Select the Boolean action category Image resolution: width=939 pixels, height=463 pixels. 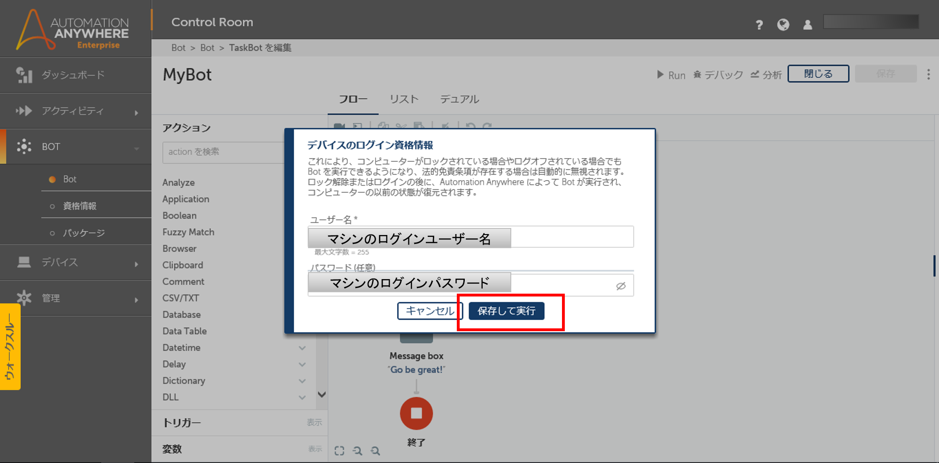pyautogui.click(x=179, y=216)
